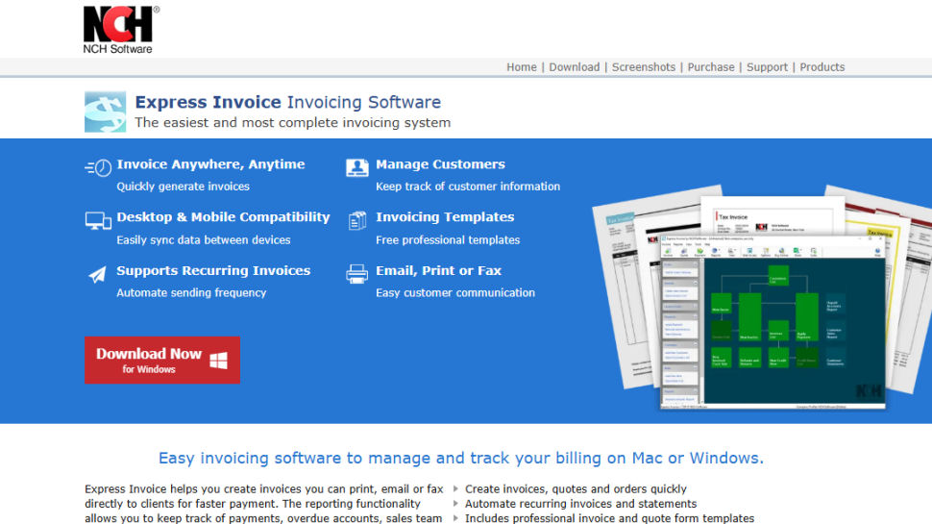Viewport: 932px width, 524px height.
Task: Click 'Create invoices, quotes and orders quickly' bullet
Action: tap(576, 489)
